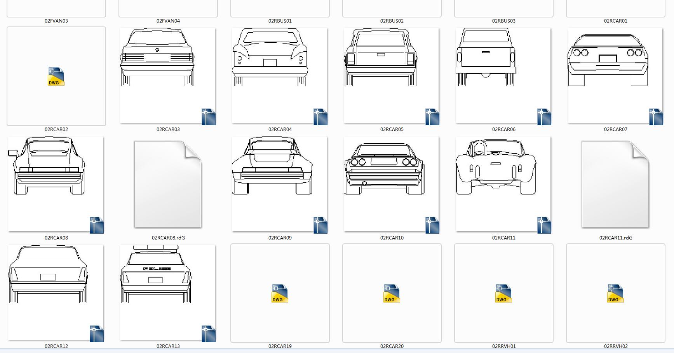
Task: Click the blue DWG badge on 02RCAR11
Action: point(544,225)
